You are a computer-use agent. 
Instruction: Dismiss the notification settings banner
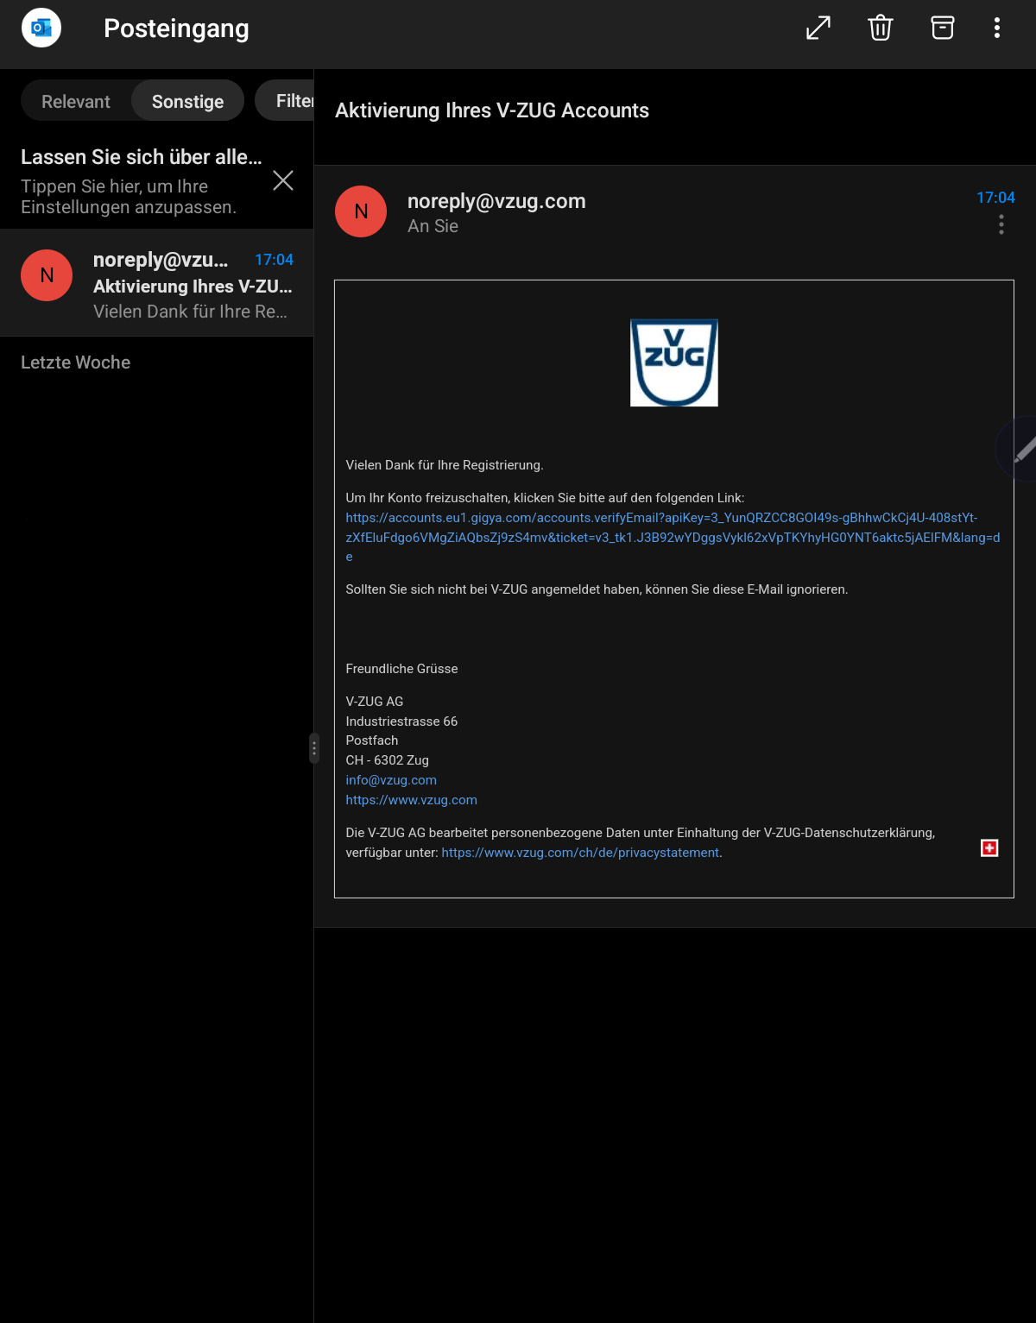(283, 180)
